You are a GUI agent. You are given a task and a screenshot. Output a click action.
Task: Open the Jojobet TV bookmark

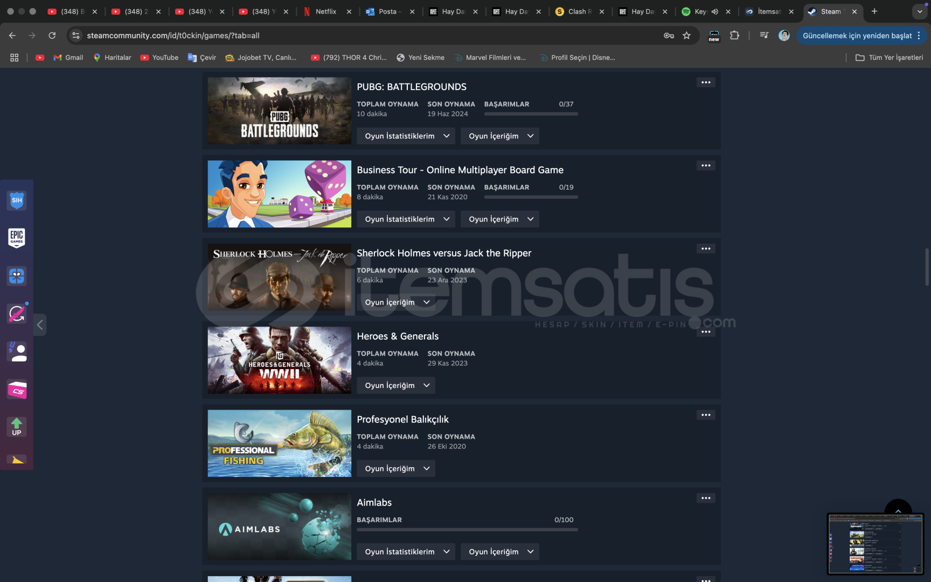pos(261,58)
